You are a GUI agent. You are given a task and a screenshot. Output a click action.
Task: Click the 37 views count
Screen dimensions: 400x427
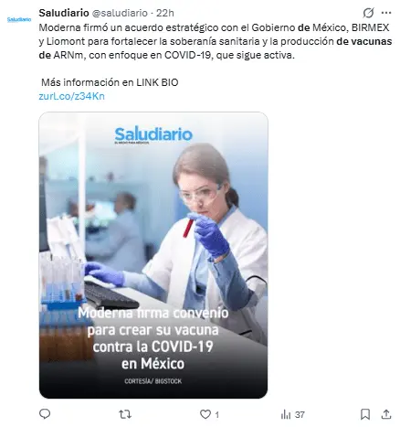pos(300,414)
